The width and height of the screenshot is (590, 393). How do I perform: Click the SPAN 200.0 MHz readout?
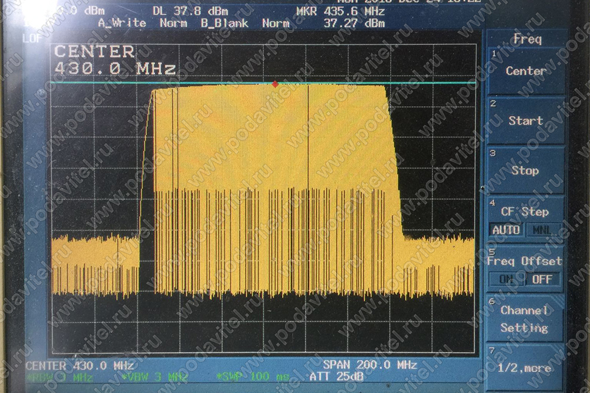(370, 365)
